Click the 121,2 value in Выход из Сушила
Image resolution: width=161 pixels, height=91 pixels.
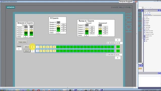(92, 33)
